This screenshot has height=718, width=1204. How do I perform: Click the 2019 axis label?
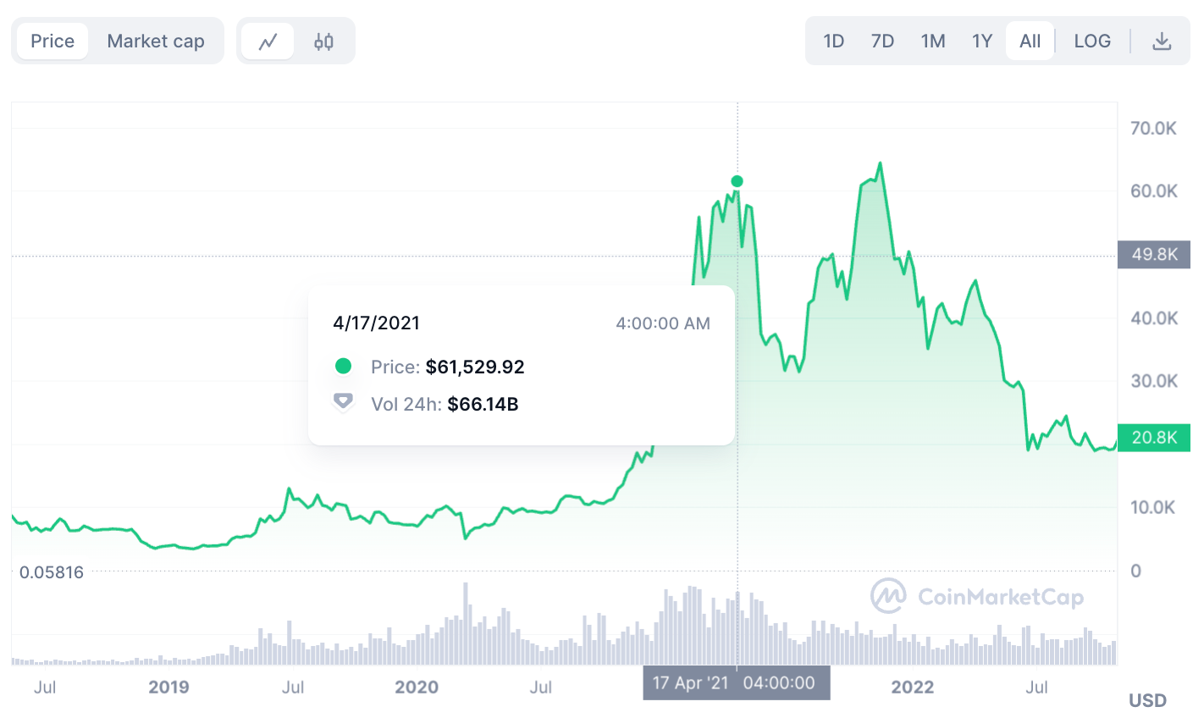tap(168, 688)
